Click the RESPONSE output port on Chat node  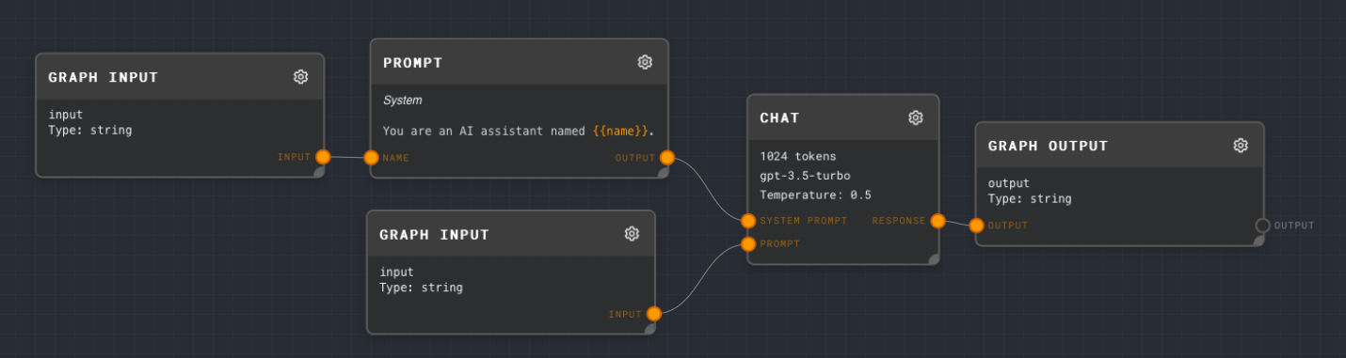pyautogui.click(x=937, y=221)
